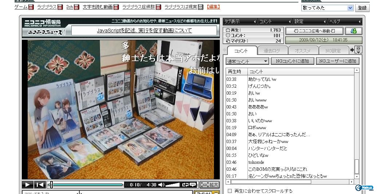Click the play button on the player

(28, 185)
